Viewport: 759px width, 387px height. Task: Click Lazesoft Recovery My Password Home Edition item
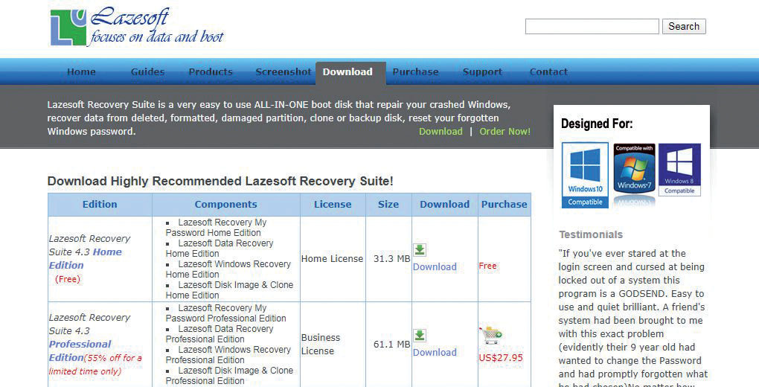click(x=217, y=227)
